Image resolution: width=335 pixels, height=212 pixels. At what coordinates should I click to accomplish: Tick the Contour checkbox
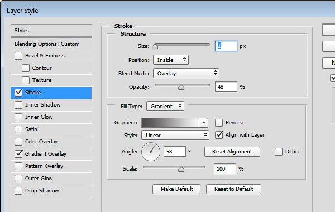26,68
